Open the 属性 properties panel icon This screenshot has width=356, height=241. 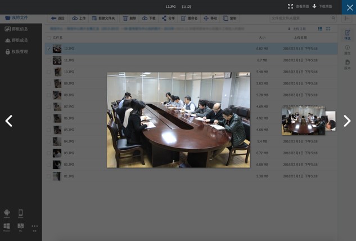pos(347,50)
